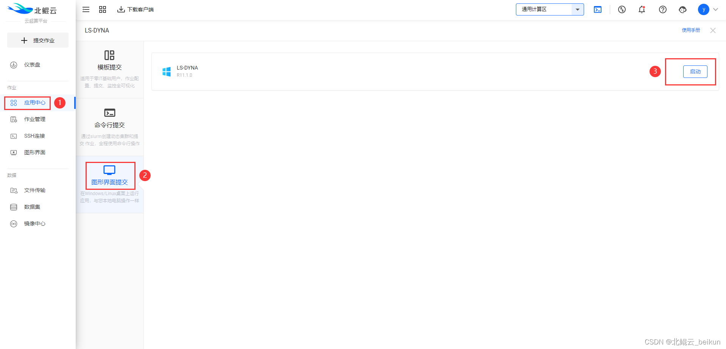Click the 模板提交 layout icon
The image size is (726, 349).
click(x=109, y=55)
